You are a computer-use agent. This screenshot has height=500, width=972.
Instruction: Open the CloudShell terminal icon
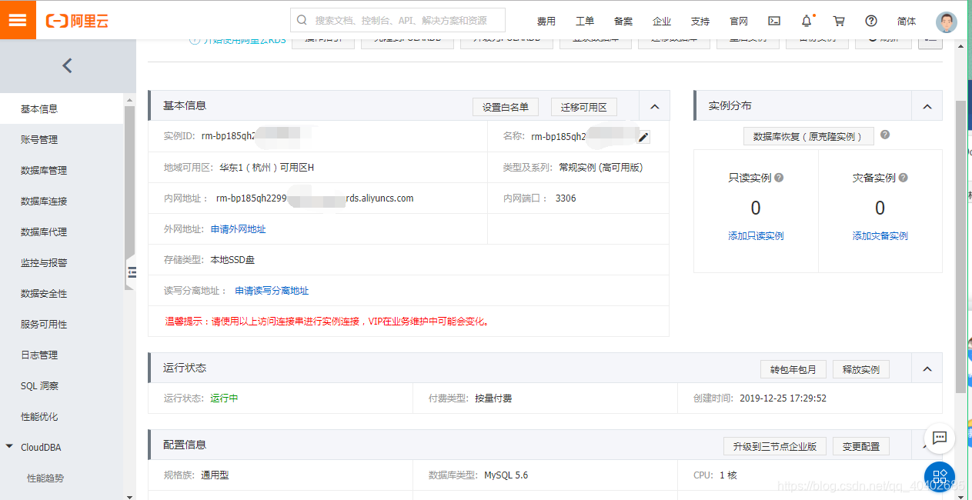774,21
